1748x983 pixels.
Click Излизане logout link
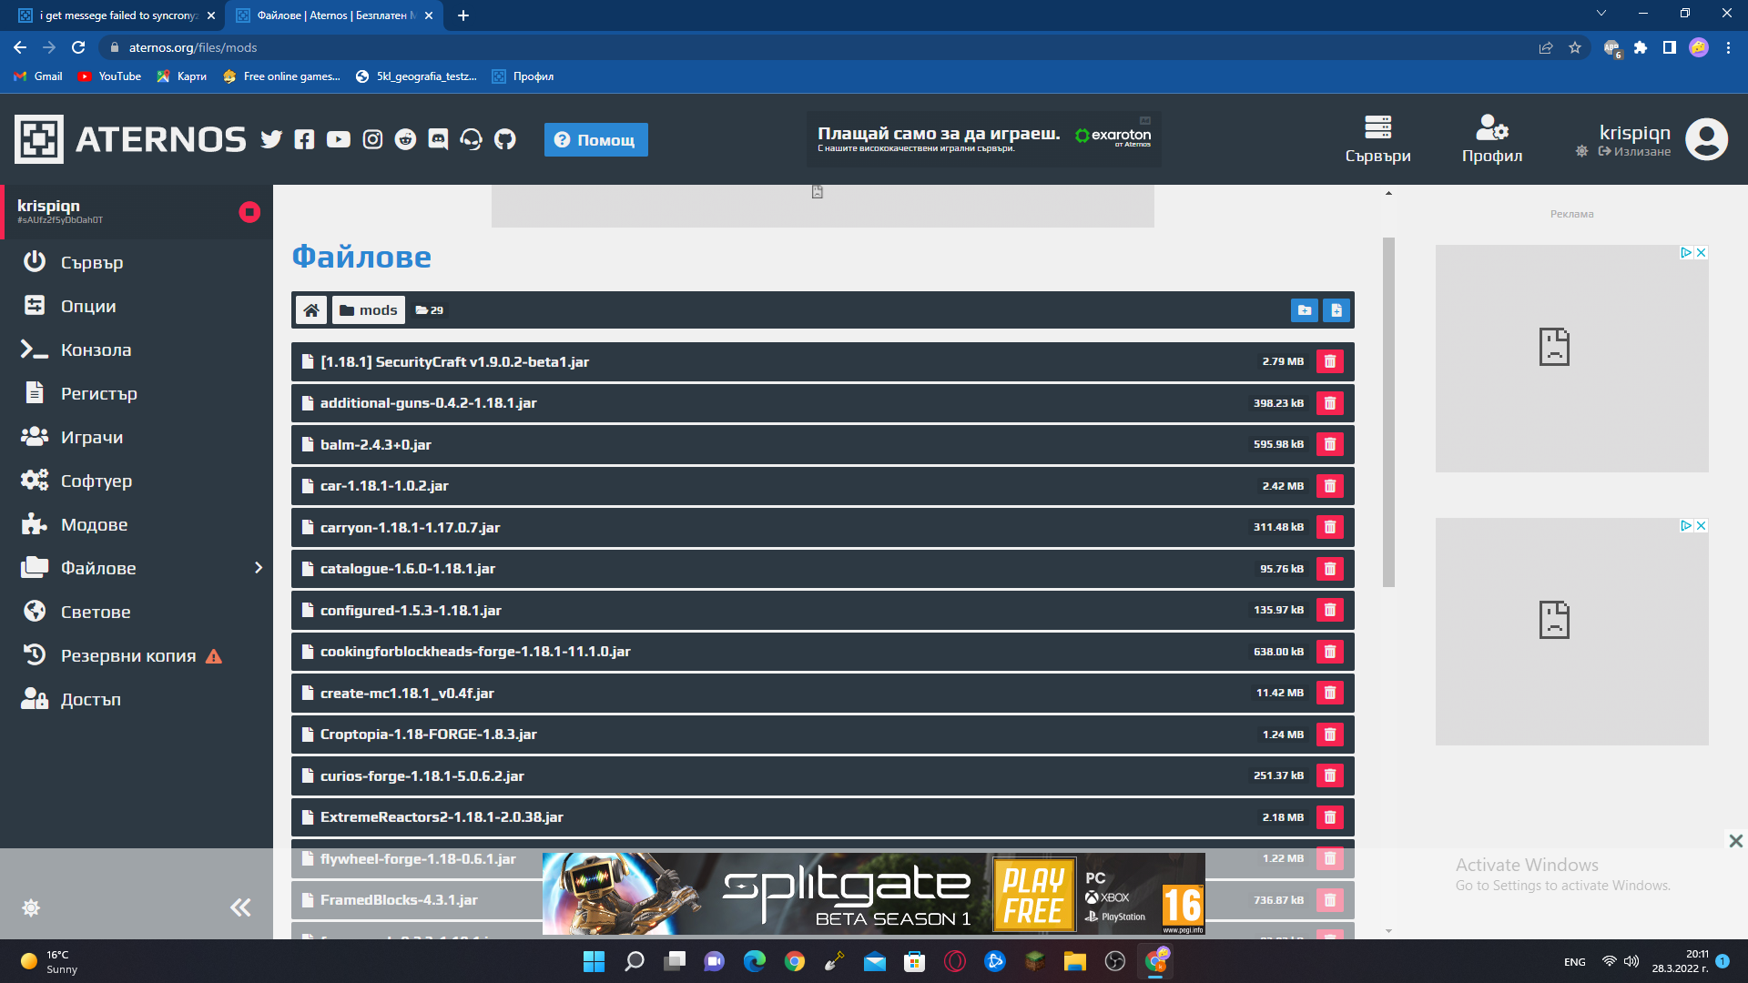coord(1634,152)
